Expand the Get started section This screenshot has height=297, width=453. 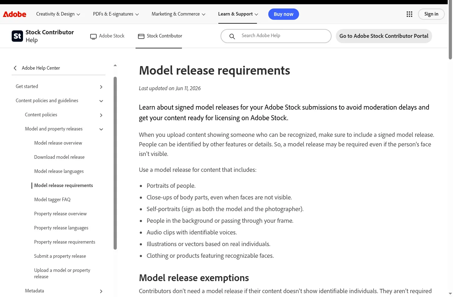(x=101, y=87)
